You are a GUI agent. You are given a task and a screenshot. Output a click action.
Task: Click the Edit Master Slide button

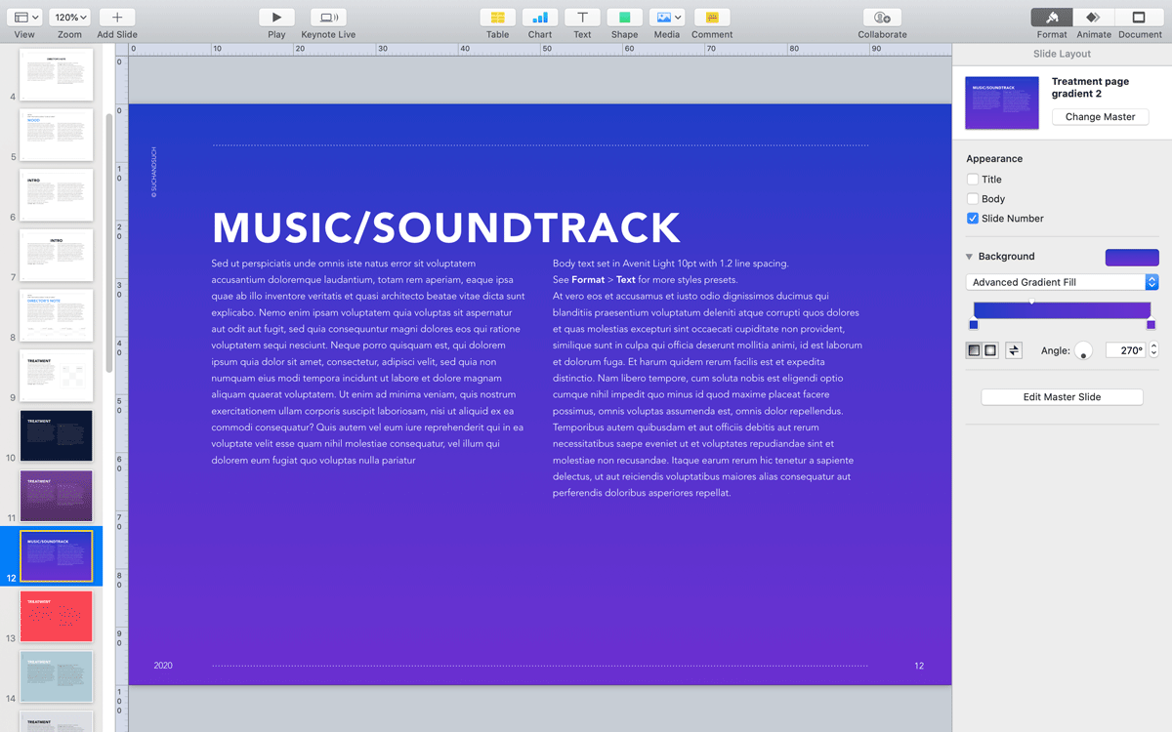point(1062,397)
